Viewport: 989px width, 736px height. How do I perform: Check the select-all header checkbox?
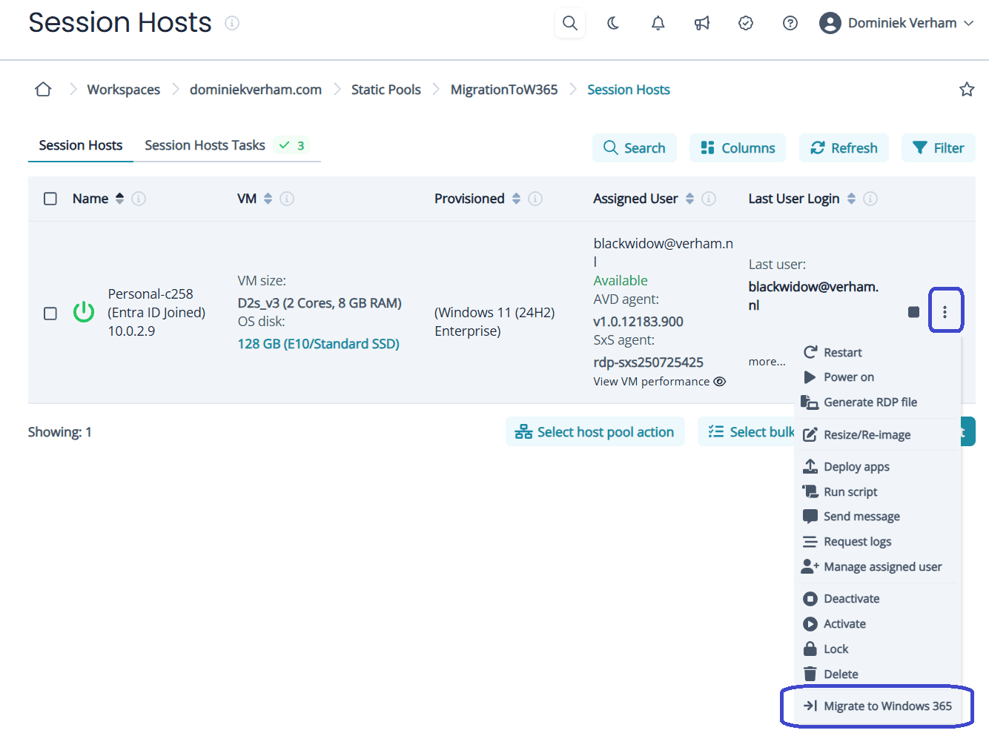50,199
